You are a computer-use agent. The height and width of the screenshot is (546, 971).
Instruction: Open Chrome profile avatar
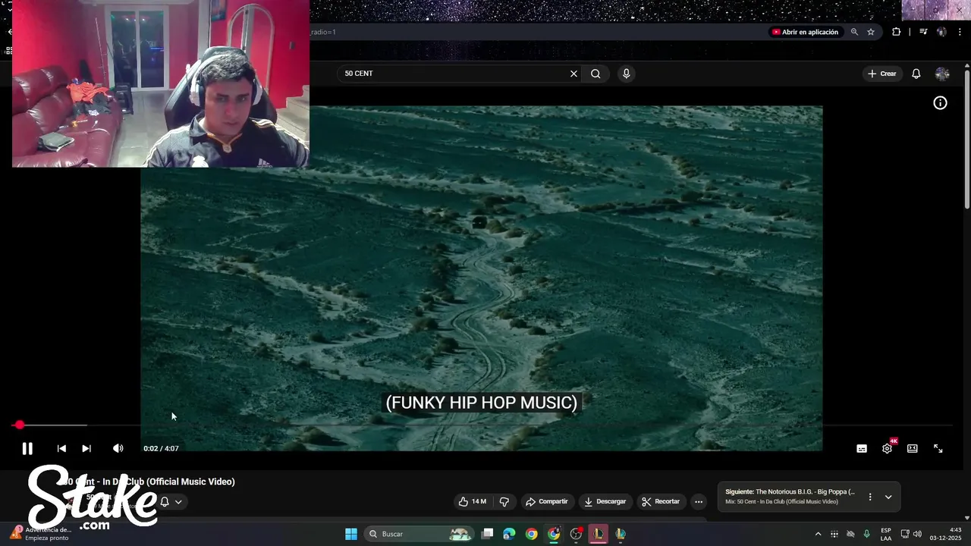click(941, 32)
